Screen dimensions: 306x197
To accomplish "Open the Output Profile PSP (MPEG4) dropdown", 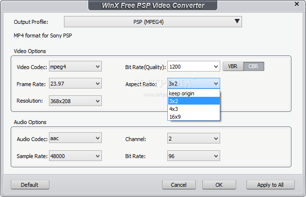I will [x=153, y=22].
